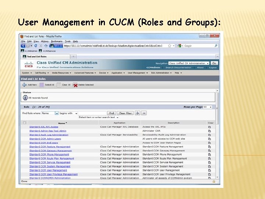Stop page loading with the X icon

coord(41,46)
